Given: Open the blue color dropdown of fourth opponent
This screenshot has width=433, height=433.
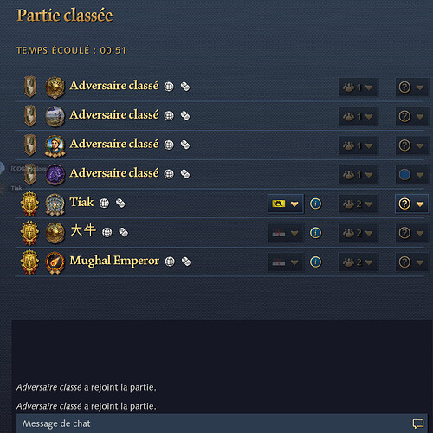Looking at the screenshot, I should pyautogui.click(x=411, y=174).
